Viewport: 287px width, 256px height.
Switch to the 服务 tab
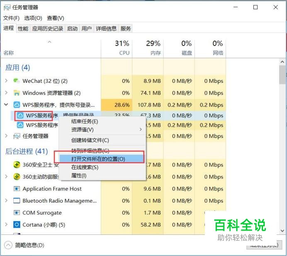click(x=126, y=29)
